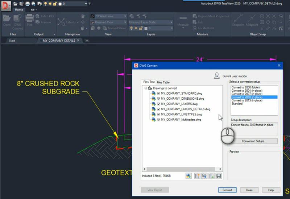Viewport: 290px width, 199px height.
Task: Click the white layer color swatch in Layers panel
Action: coord(146,28)
